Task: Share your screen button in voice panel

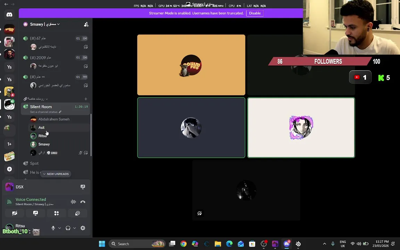Action: [35, 213]
